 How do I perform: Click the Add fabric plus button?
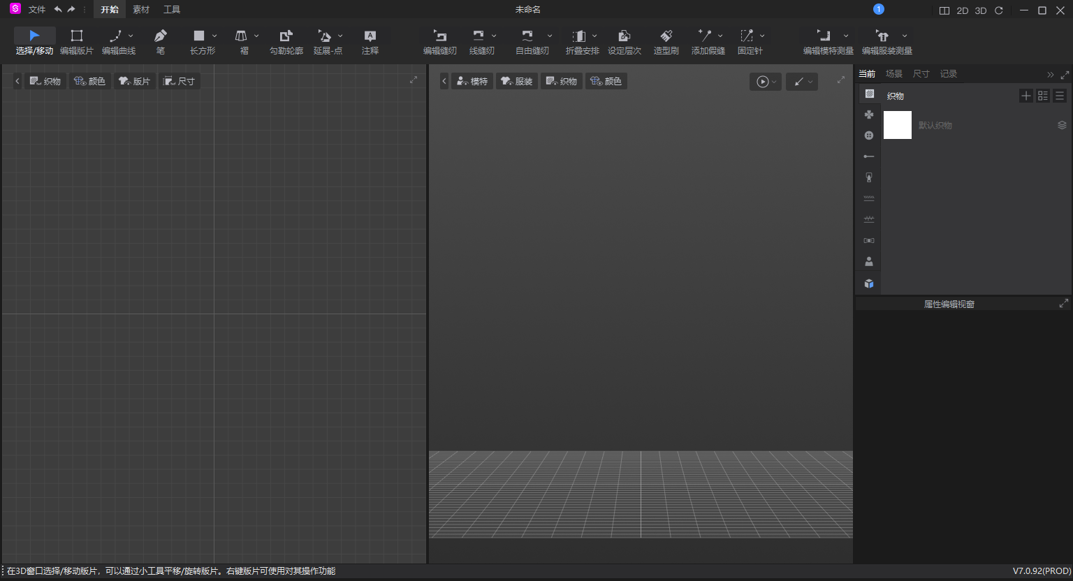tap(1025, 96)
